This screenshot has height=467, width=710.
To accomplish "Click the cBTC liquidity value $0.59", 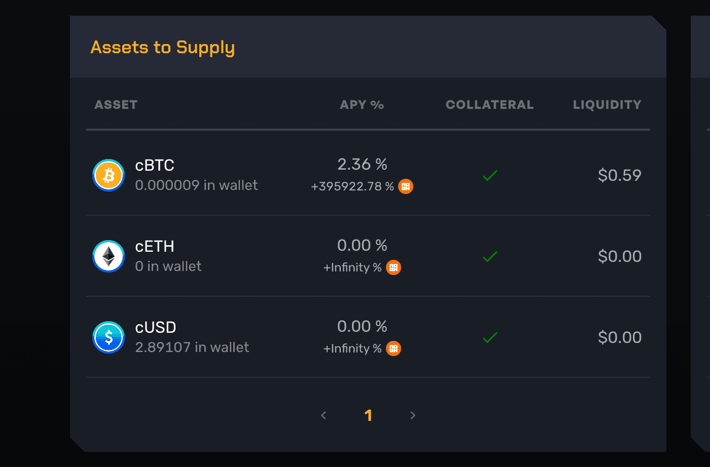I will point(619,175).
